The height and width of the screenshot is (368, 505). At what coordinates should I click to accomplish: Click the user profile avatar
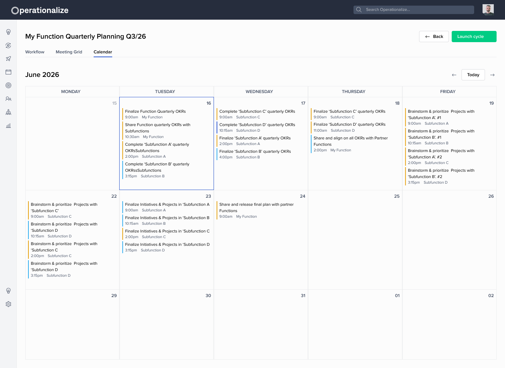(x=488, y=10)
